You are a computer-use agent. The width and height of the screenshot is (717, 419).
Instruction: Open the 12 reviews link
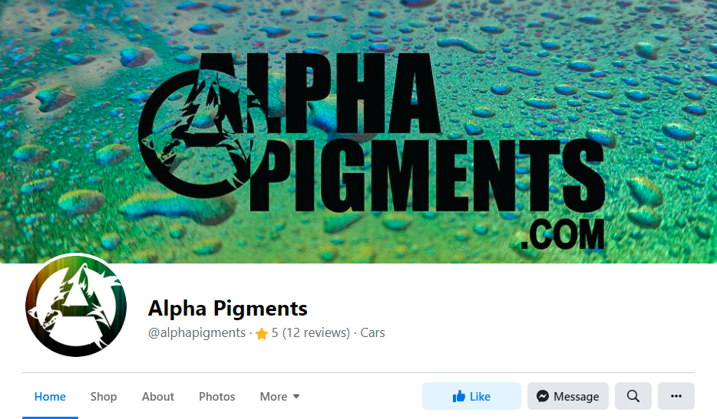coord(316,332)
